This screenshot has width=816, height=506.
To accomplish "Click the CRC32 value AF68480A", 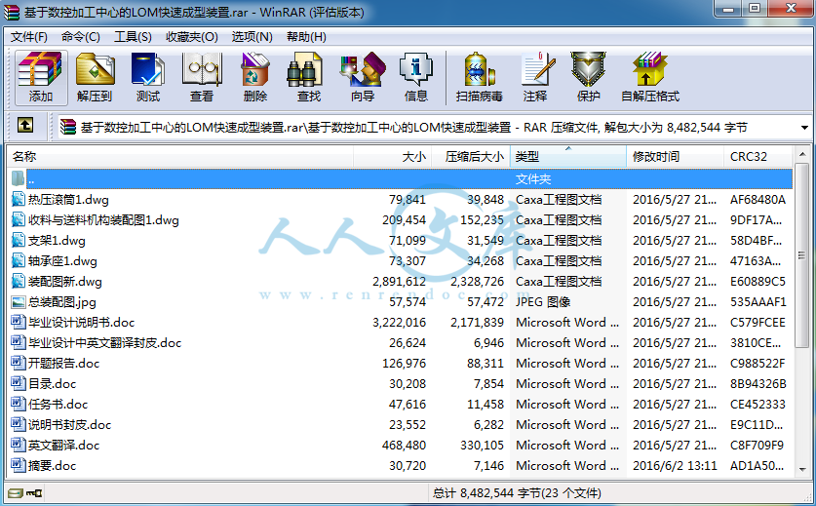I will point(758,200).
